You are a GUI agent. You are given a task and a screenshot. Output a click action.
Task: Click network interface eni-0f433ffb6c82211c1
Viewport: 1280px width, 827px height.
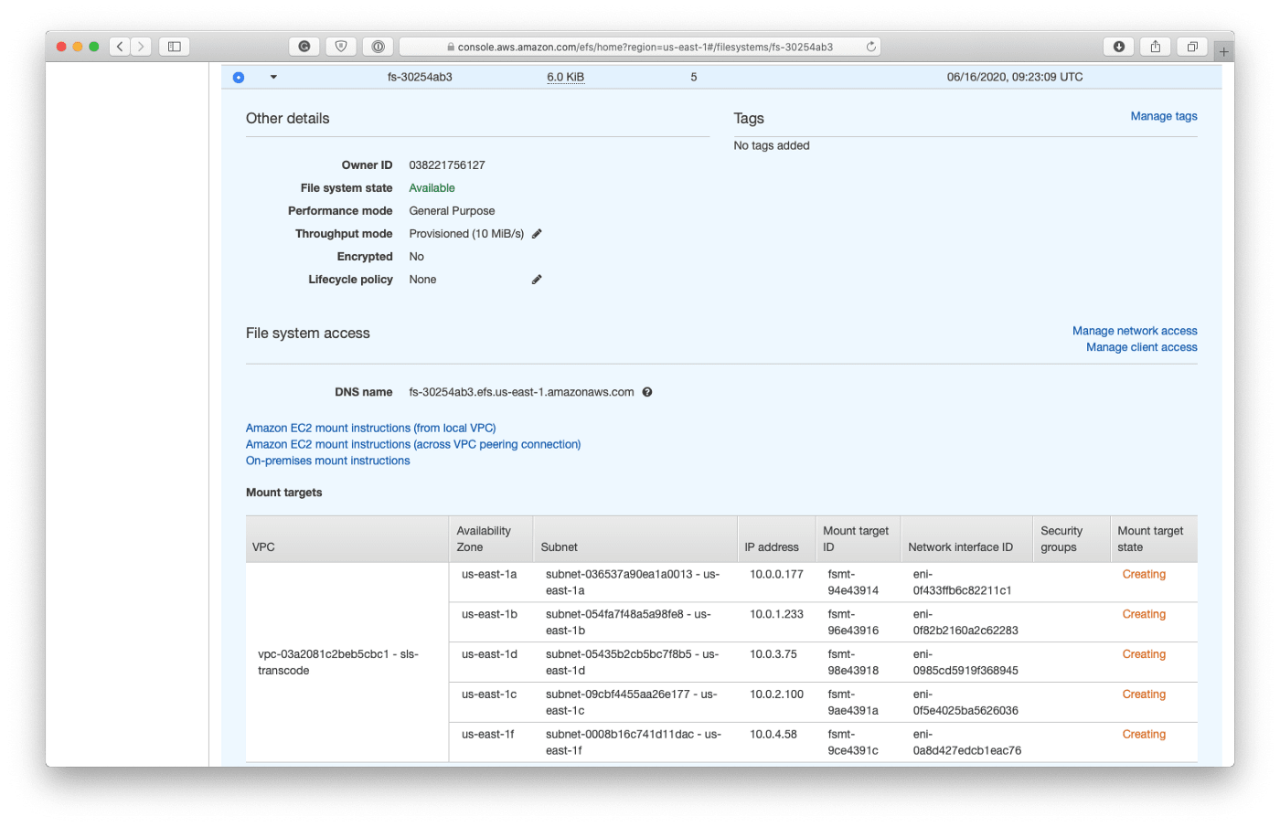[x=962, y=583]
